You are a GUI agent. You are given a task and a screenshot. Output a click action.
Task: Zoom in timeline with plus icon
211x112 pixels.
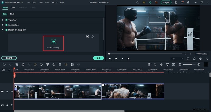point(199,64)
